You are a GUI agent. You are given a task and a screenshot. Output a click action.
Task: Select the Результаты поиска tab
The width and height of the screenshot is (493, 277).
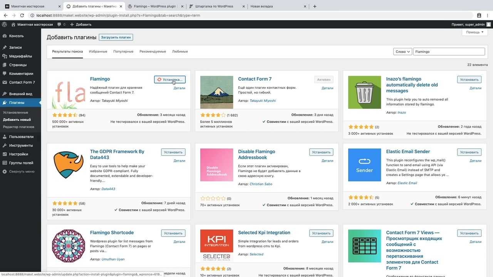coord(67,52)
